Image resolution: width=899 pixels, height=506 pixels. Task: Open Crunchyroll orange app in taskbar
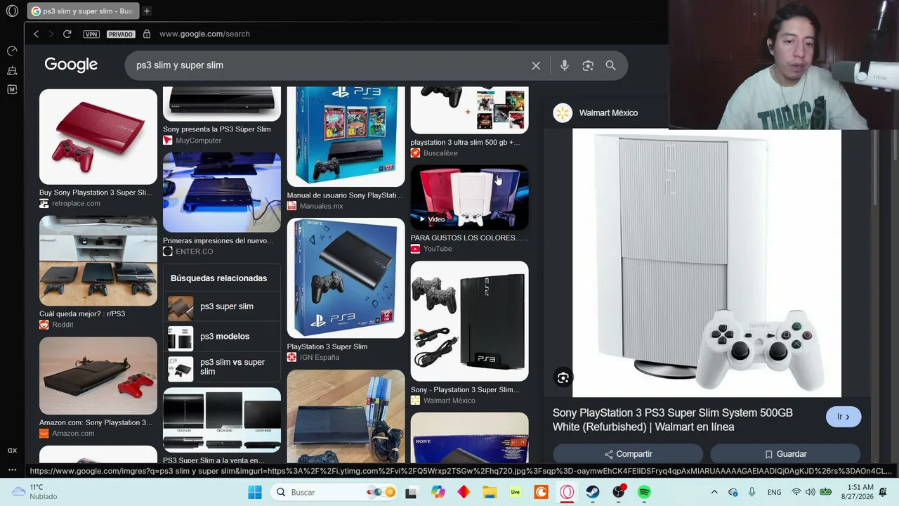(541, 492)
